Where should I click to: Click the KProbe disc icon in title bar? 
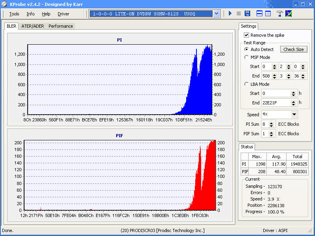4,4
